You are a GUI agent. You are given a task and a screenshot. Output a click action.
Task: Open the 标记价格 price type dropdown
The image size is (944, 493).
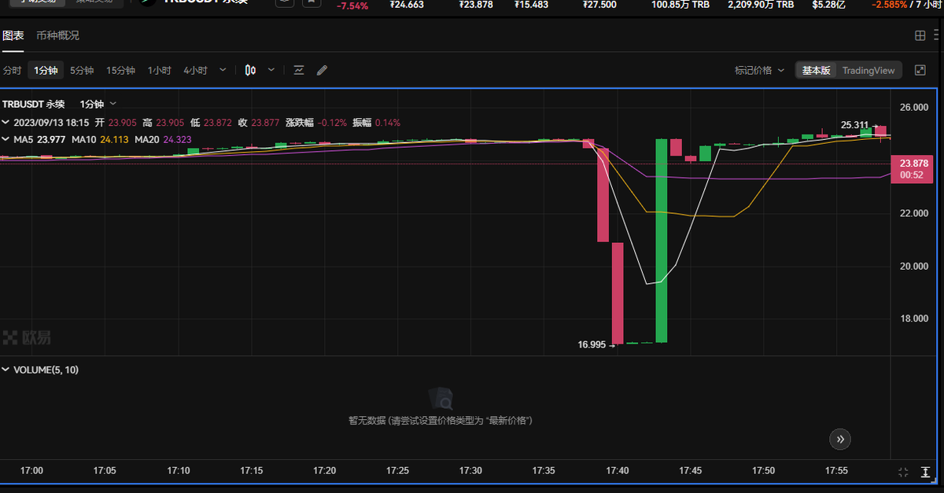point(759,70)
